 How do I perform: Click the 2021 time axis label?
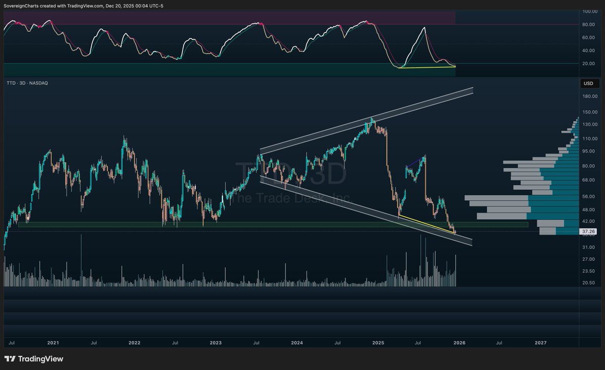tap(53, 343)
